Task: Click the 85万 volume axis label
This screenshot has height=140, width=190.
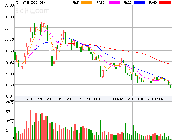Action: pos(10,102)
